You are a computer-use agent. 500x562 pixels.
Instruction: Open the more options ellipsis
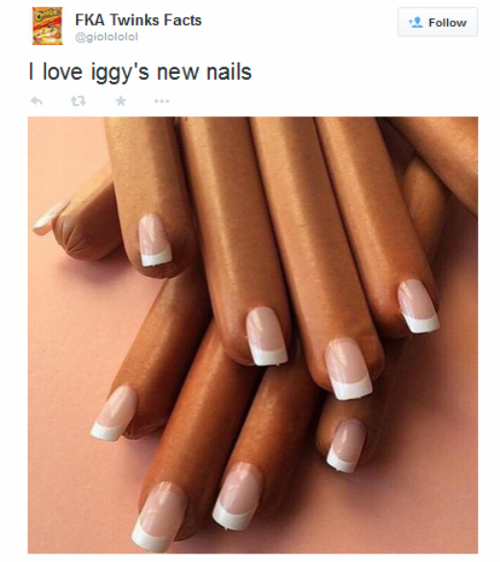(162, 101)
